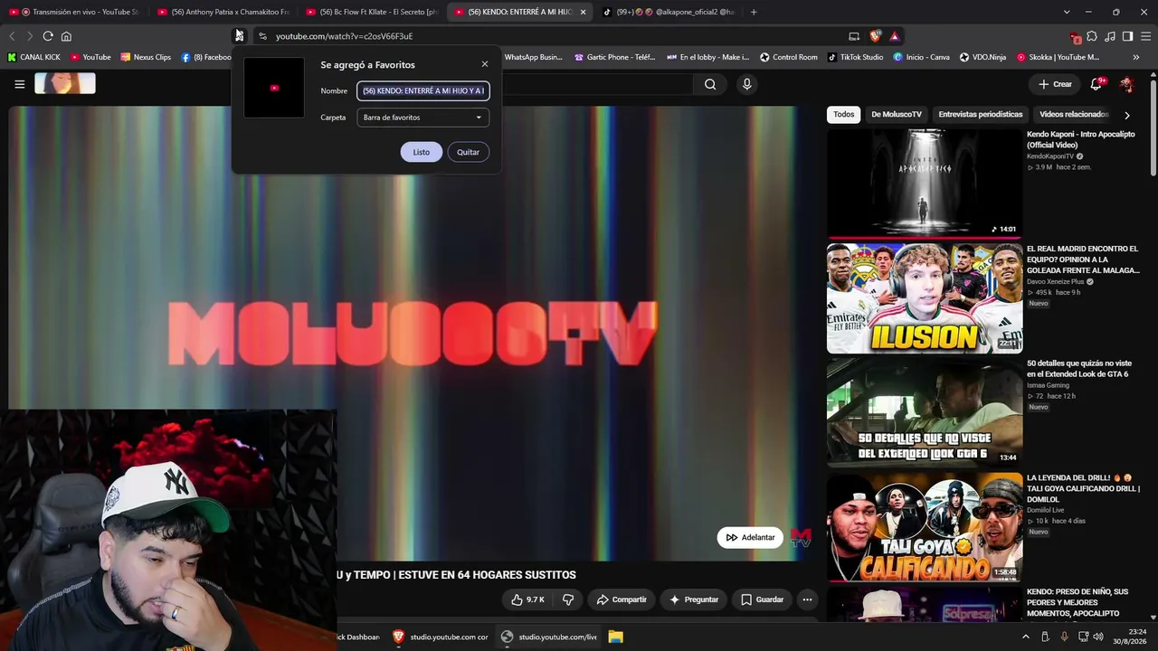
Task: Click the YouTube search magnifier button
Action: 710,84
